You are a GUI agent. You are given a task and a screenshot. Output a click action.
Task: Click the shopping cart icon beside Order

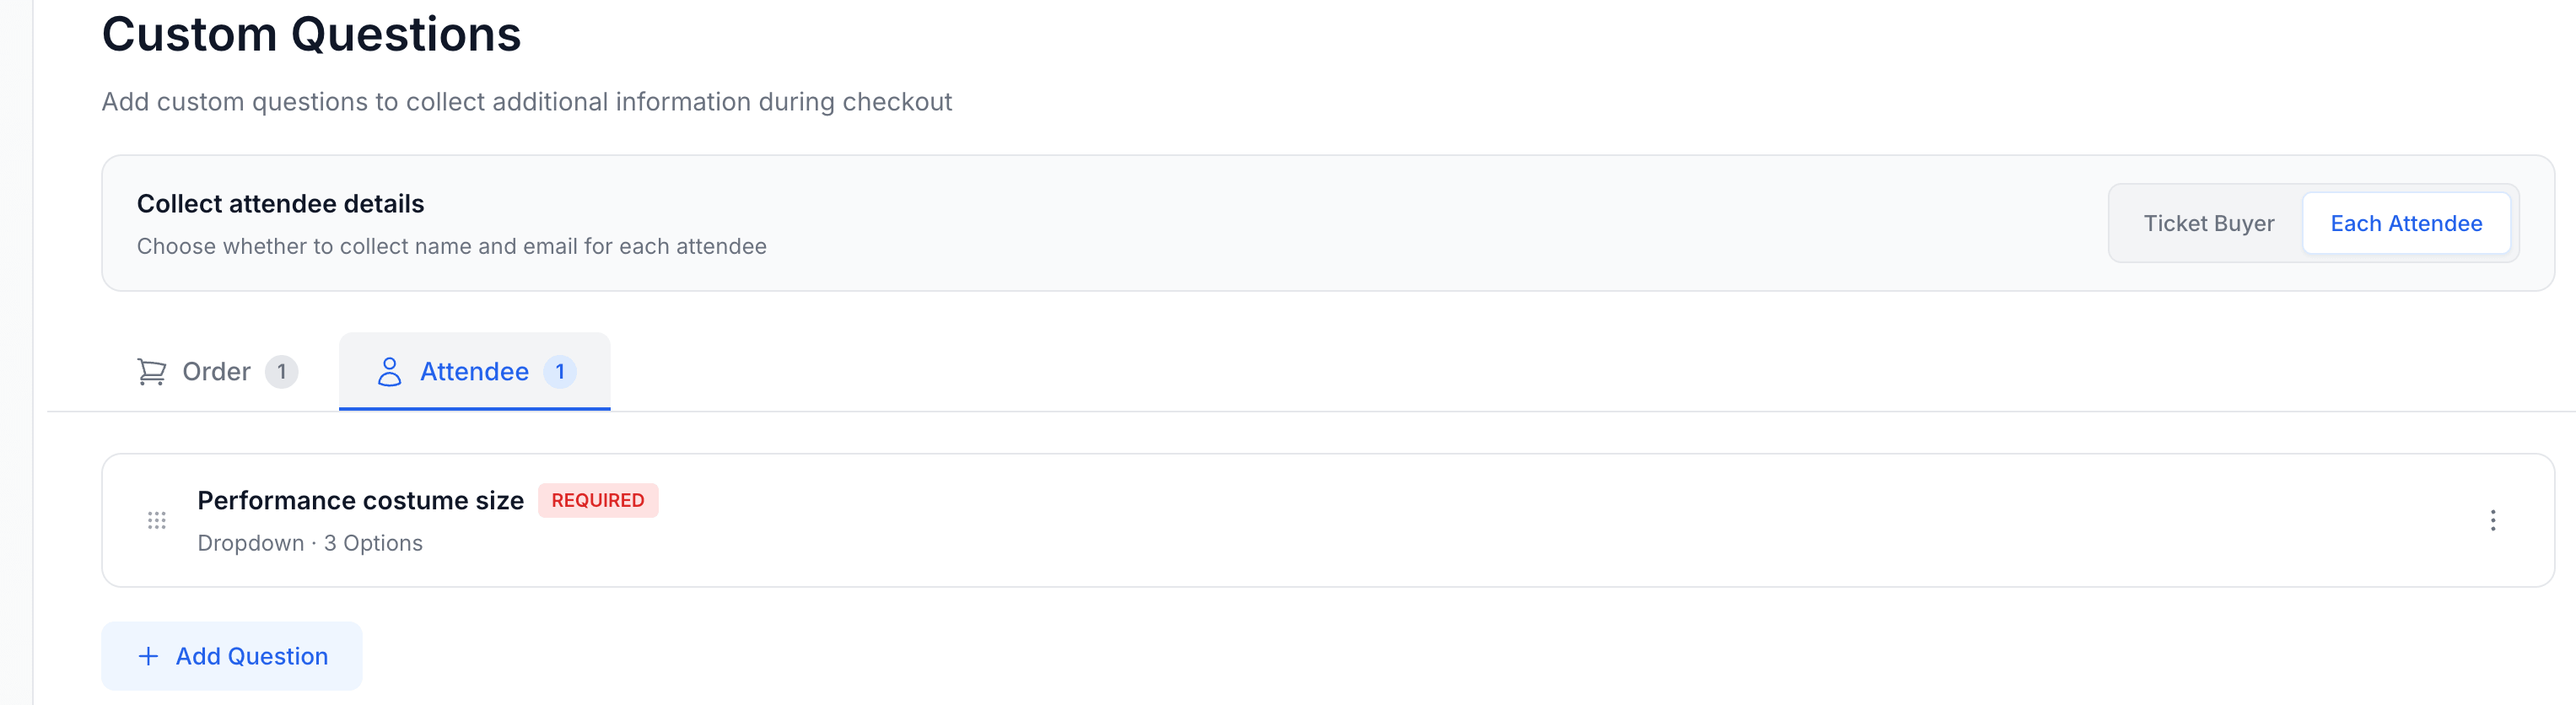click(150, 371)
